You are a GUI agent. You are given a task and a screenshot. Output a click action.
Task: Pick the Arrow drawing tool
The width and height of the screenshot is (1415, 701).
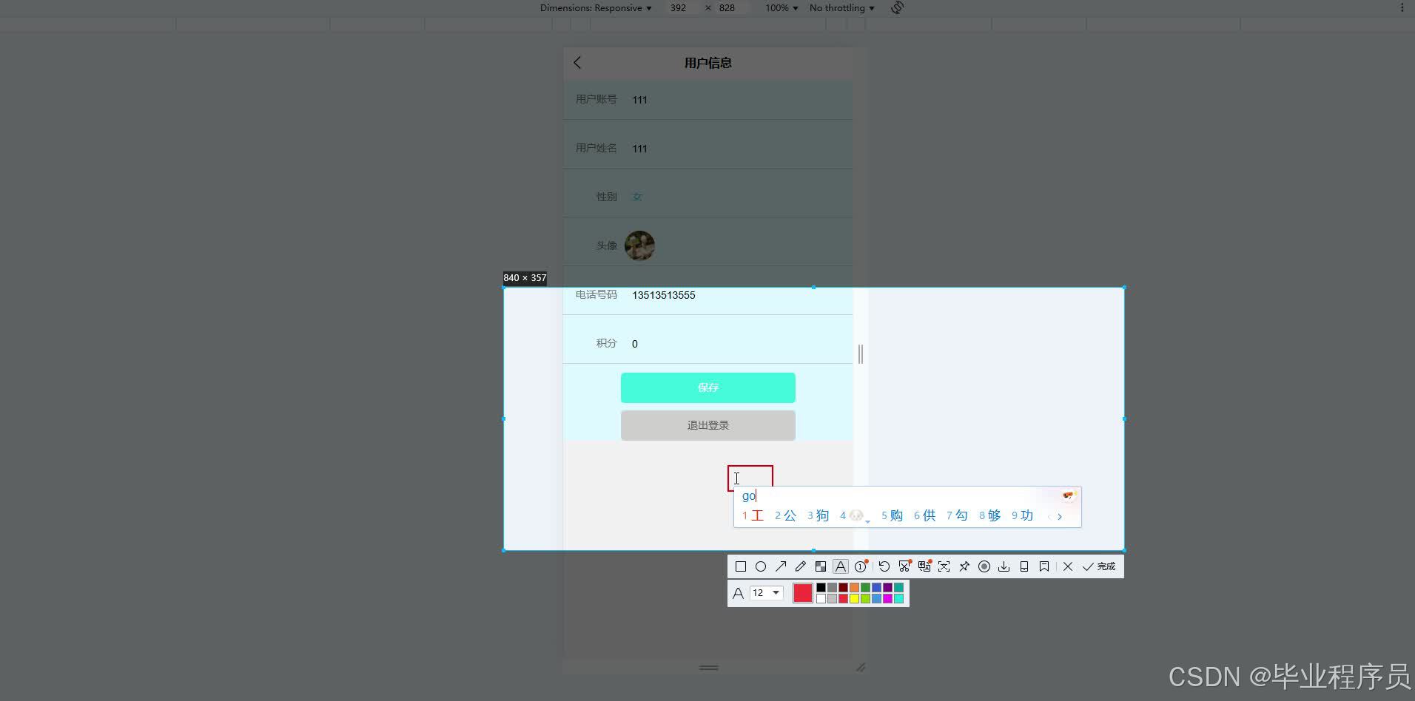click(x=781, y=566)
